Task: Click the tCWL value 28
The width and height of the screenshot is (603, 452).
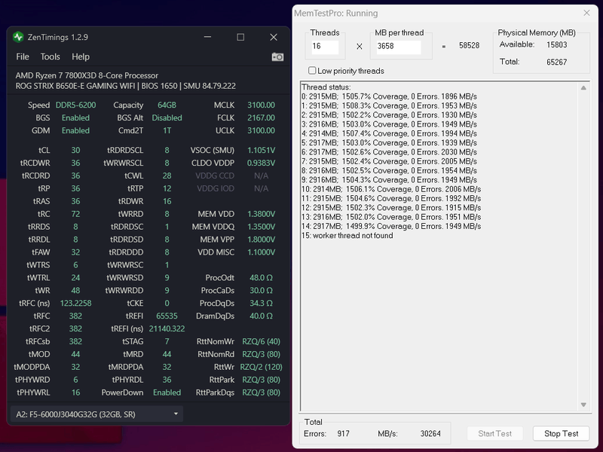Action: 167,176
